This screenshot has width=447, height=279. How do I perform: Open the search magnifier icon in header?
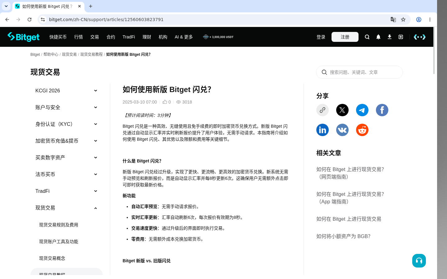(367, 37)
